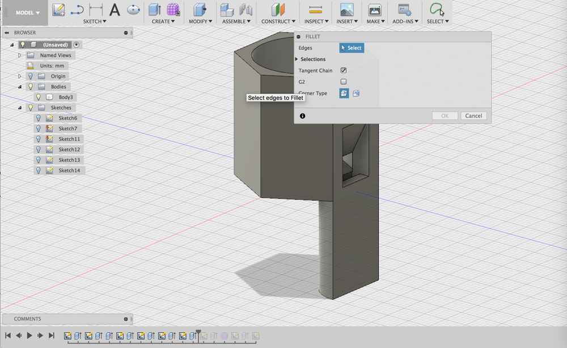Activate the root component radio button
The image size is (567, 348).
(77, 44)
